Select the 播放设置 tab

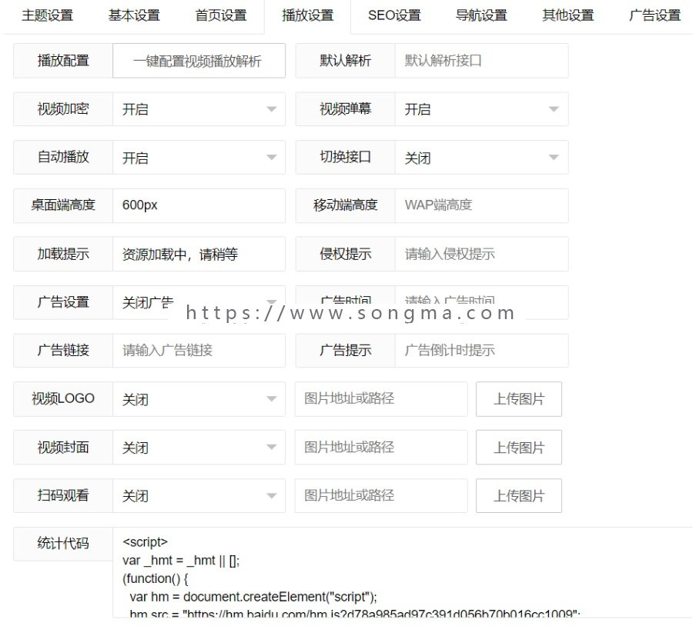point(307,16)
